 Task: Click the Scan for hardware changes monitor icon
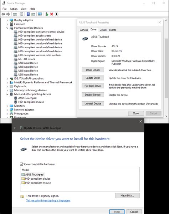pyautogui.click(x=40, y=14)
